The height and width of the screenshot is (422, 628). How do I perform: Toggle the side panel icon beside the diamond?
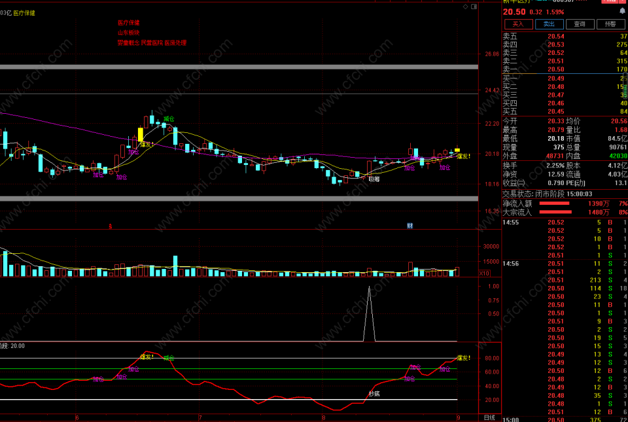tap(474, 7)
